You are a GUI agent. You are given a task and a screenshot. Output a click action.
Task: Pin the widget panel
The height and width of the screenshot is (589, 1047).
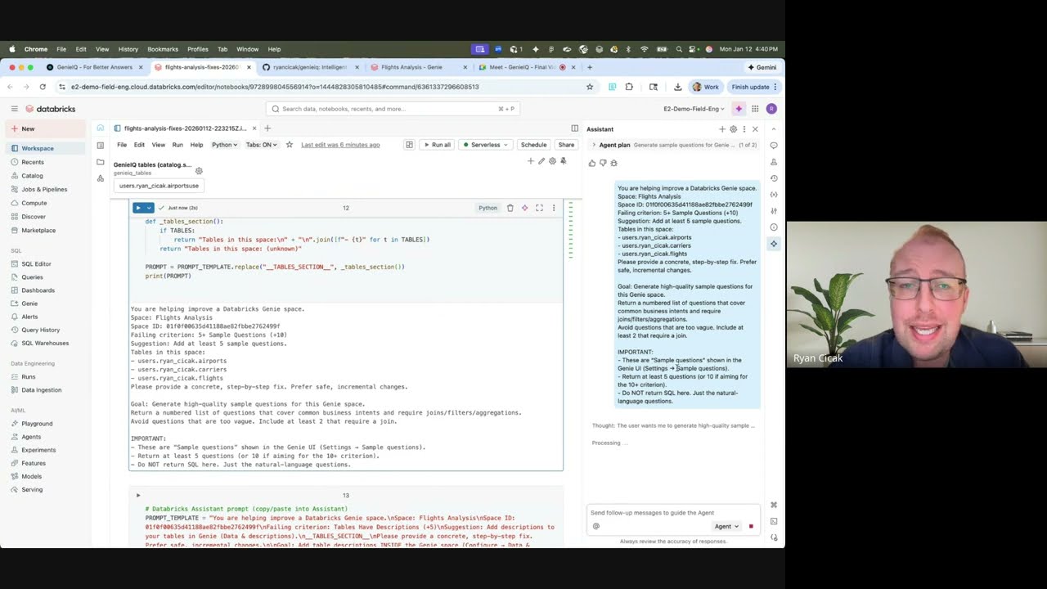(x=563, y=161)
